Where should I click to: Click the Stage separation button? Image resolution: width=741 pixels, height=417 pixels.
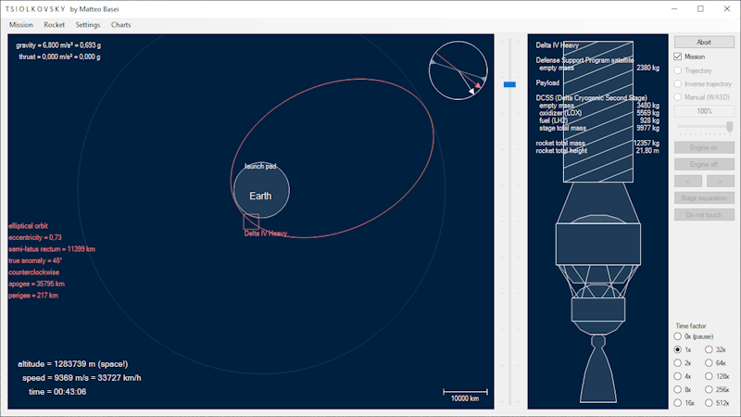coord(704,197)
